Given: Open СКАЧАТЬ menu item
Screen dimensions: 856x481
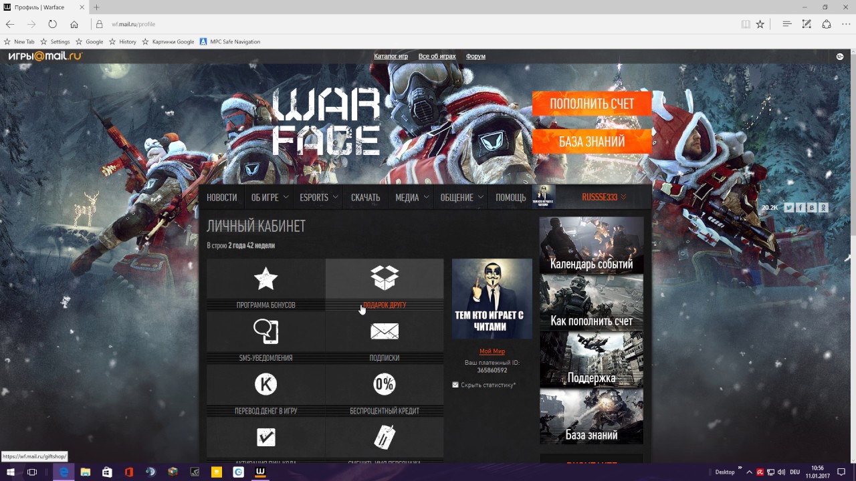Looking at the screenshot, I should pos(365,197).
